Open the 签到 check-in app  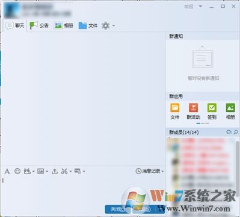pyautogui.click(x=212, y=111)
